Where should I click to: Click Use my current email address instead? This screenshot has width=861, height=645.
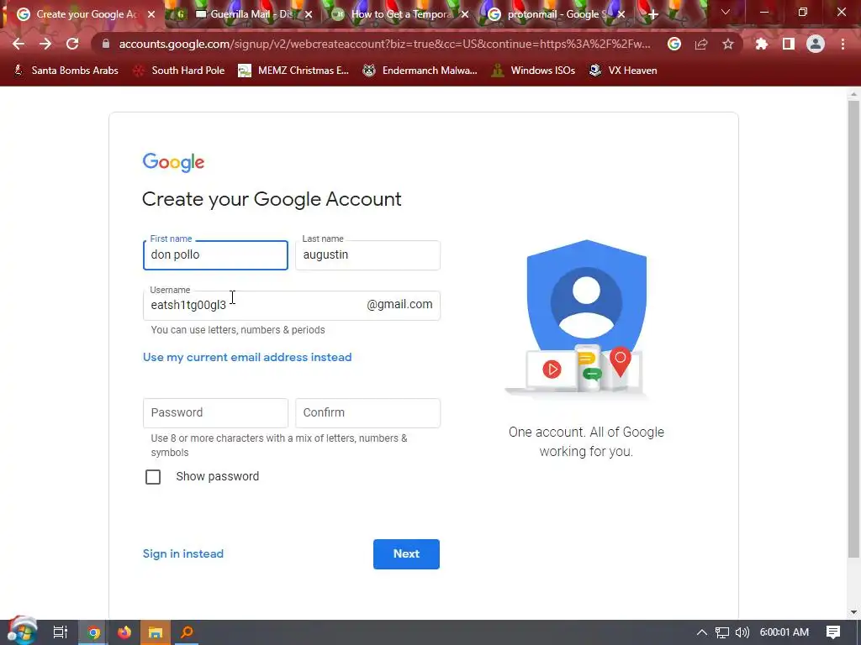pos(247,358)
